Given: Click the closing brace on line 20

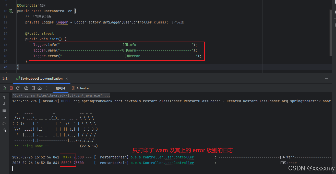Looking at the screenshot, I should click(x=18, y=67).
